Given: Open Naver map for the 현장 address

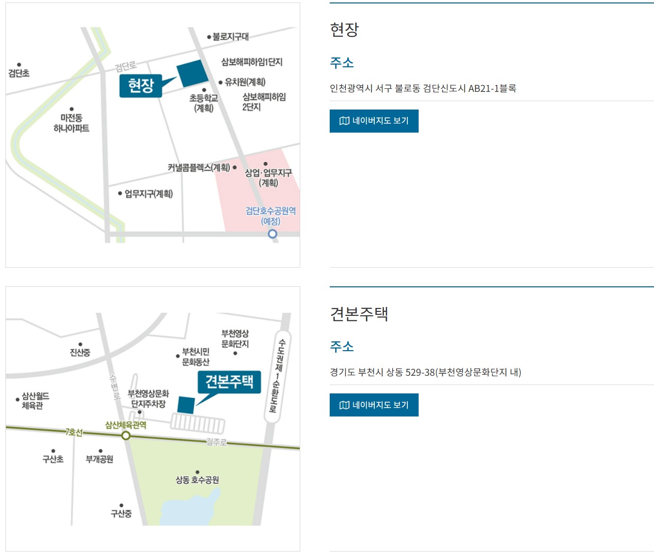Looking at the screenshot, I should (374, 121).
